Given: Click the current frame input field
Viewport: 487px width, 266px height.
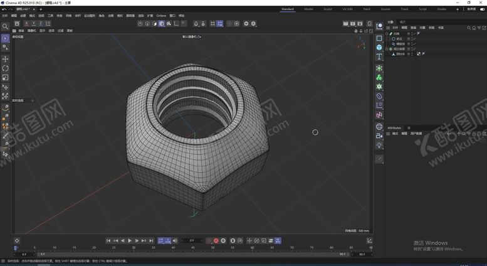Looking at the screenshot, I should pyautogui.click(x=192, y=240).
